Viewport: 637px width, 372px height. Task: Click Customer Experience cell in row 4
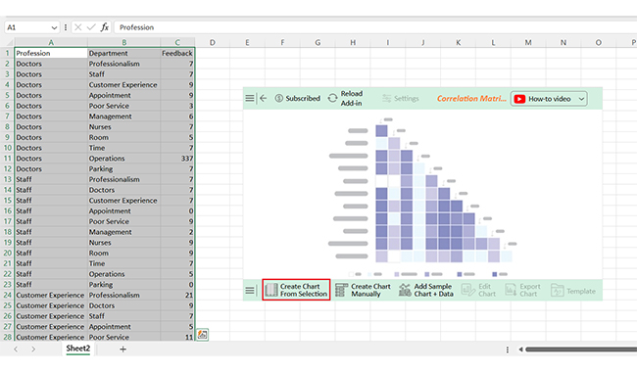point(123,85)
